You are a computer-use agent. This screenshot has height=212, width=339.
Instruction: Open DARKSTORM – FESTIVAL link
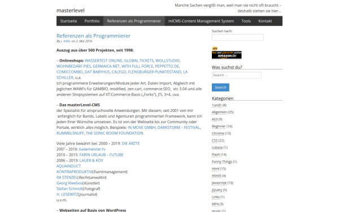click(179, 127)
